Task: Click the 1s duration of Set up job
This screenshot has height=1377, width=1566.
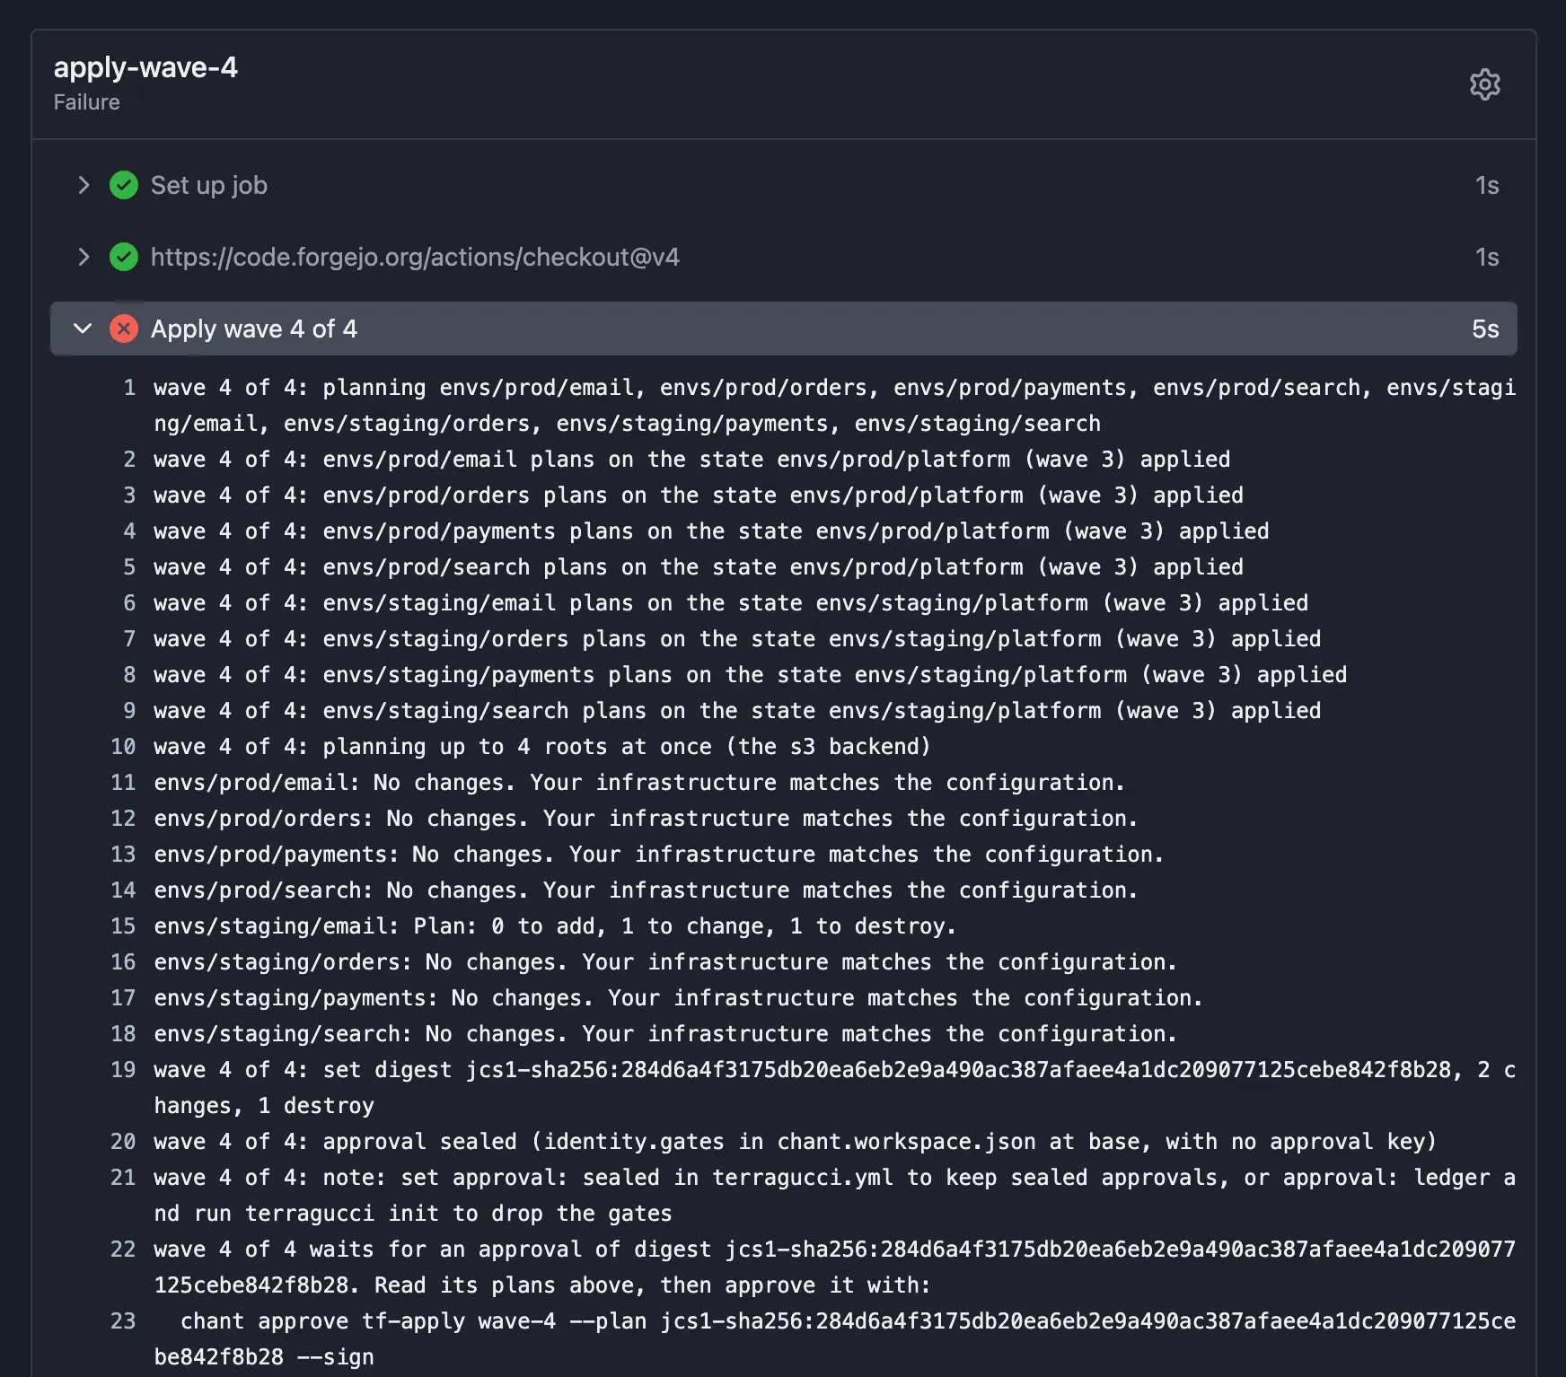Action: click(x=1487, y=185)
